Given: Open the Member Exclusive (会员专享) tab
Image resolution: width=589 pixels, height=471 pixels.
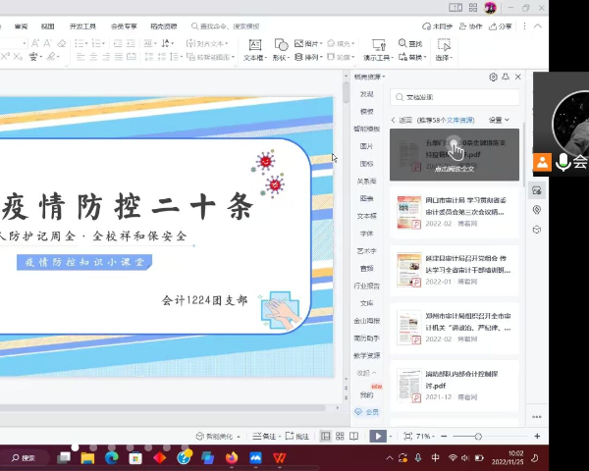Looking at the screenshot, I should 124,26.
